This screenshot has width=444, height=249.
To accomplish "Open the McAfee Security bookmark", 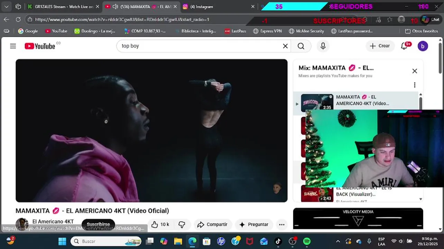I will pyautogui.click(x=306, y=31).
